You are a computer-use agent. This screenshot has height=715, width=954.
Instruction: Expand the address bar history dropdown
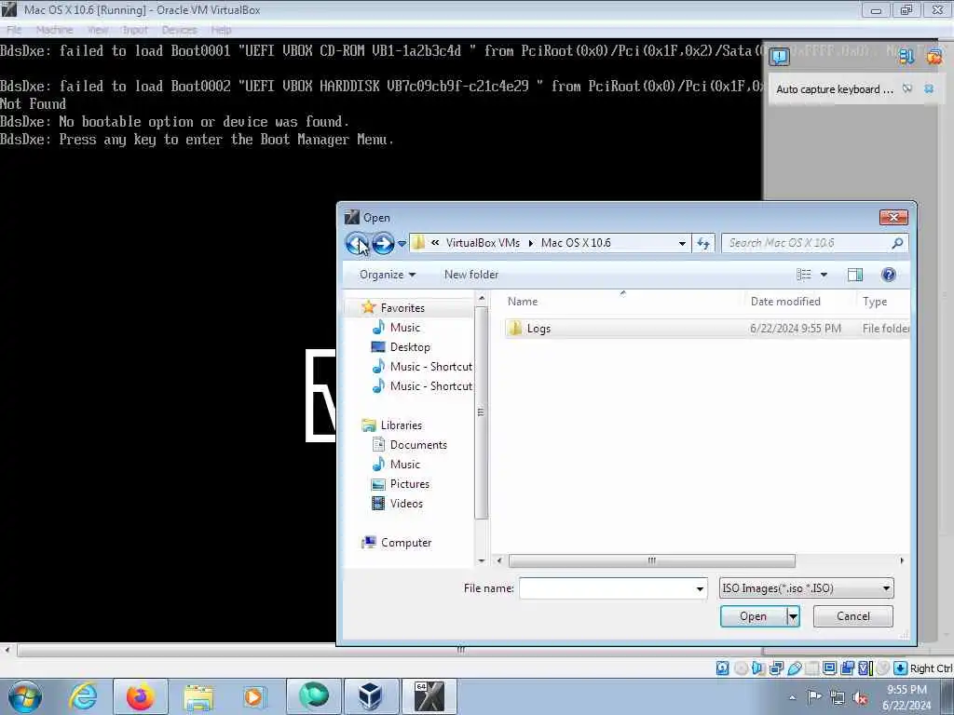[682, 243]
